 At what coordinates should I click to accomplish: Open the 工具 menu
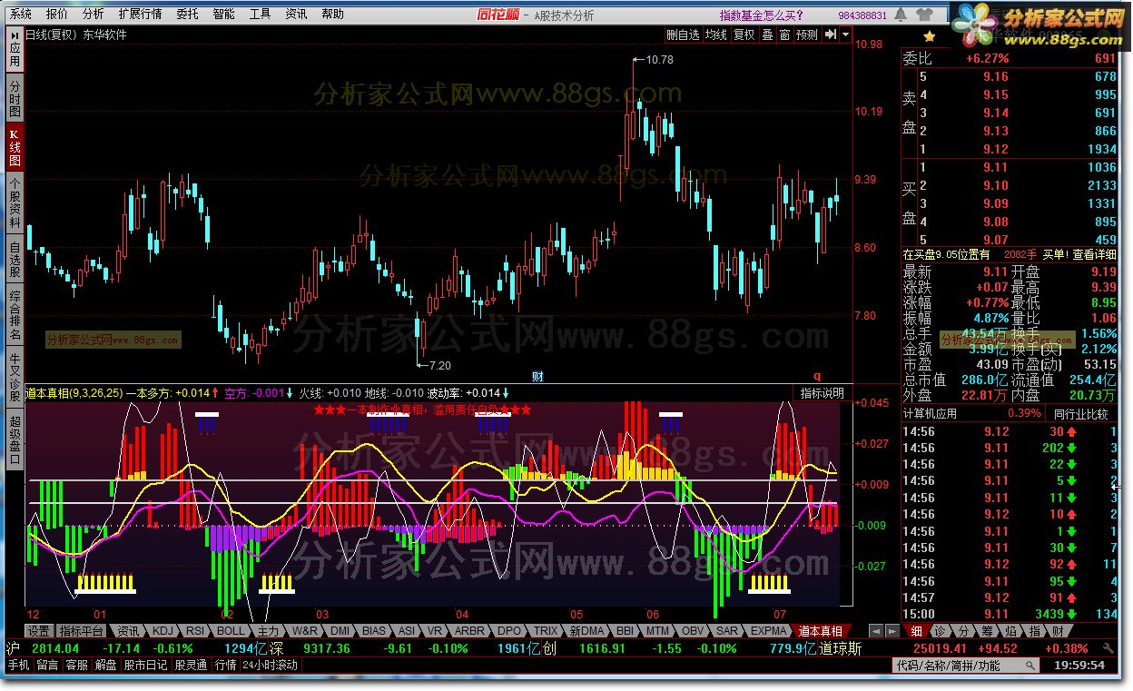[x=260, y=14]
